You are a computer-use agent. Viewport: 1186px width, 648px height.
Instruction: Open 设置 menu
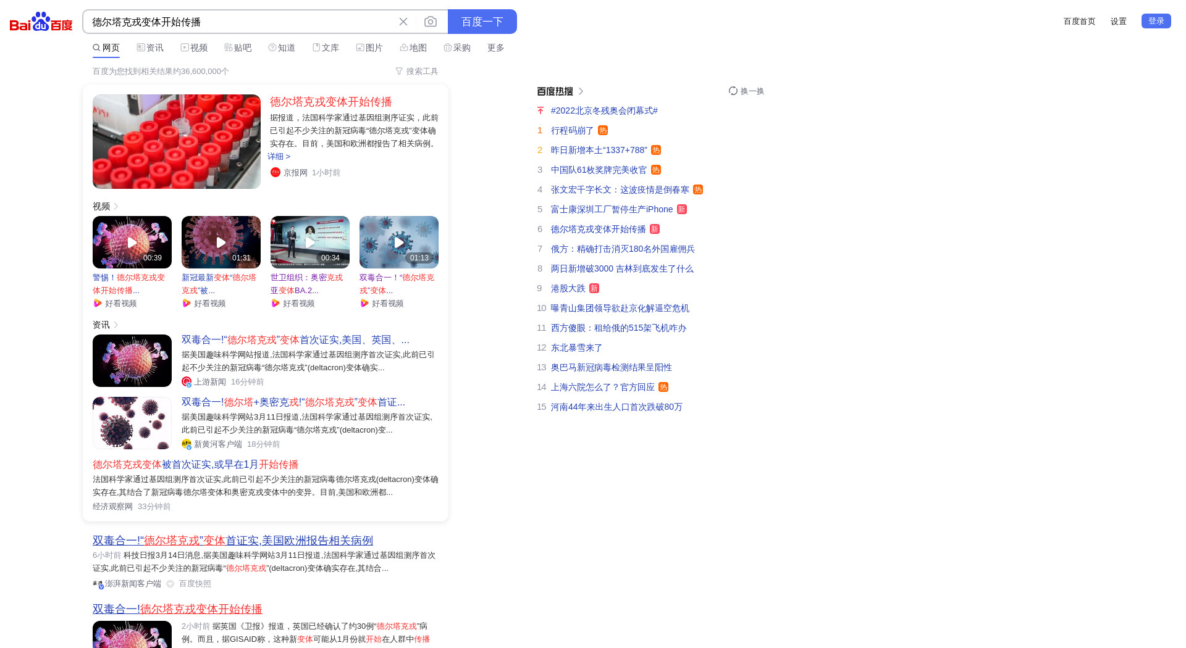1119,22
